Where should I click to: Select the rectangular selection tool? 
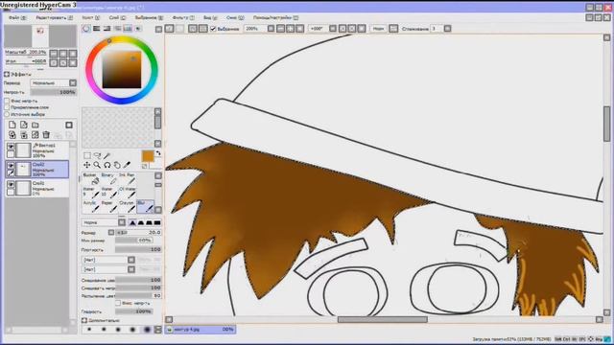click(x=87, y=155)
